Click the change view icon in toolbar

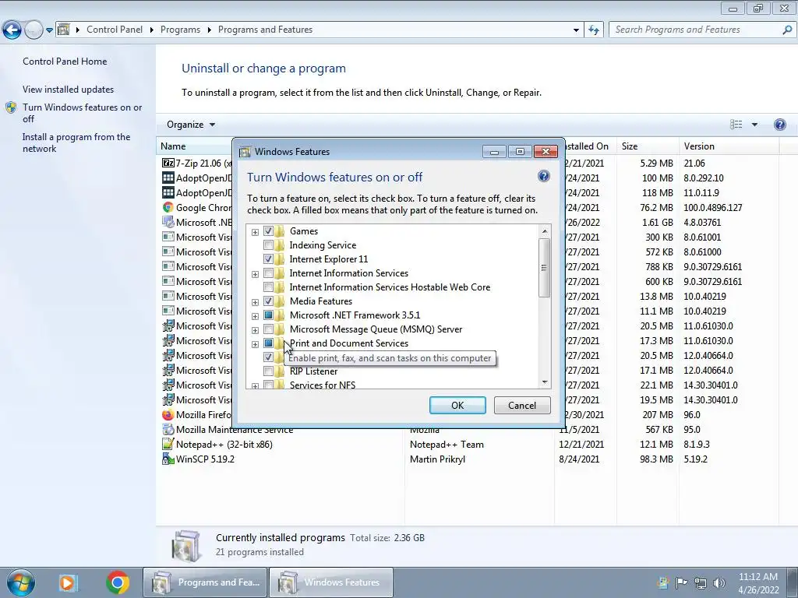(x=736, y=125)
